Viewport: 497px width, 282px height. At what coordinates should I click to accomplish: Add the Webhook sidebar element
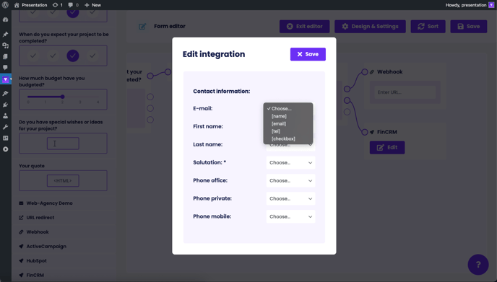(x=64, y=232)
